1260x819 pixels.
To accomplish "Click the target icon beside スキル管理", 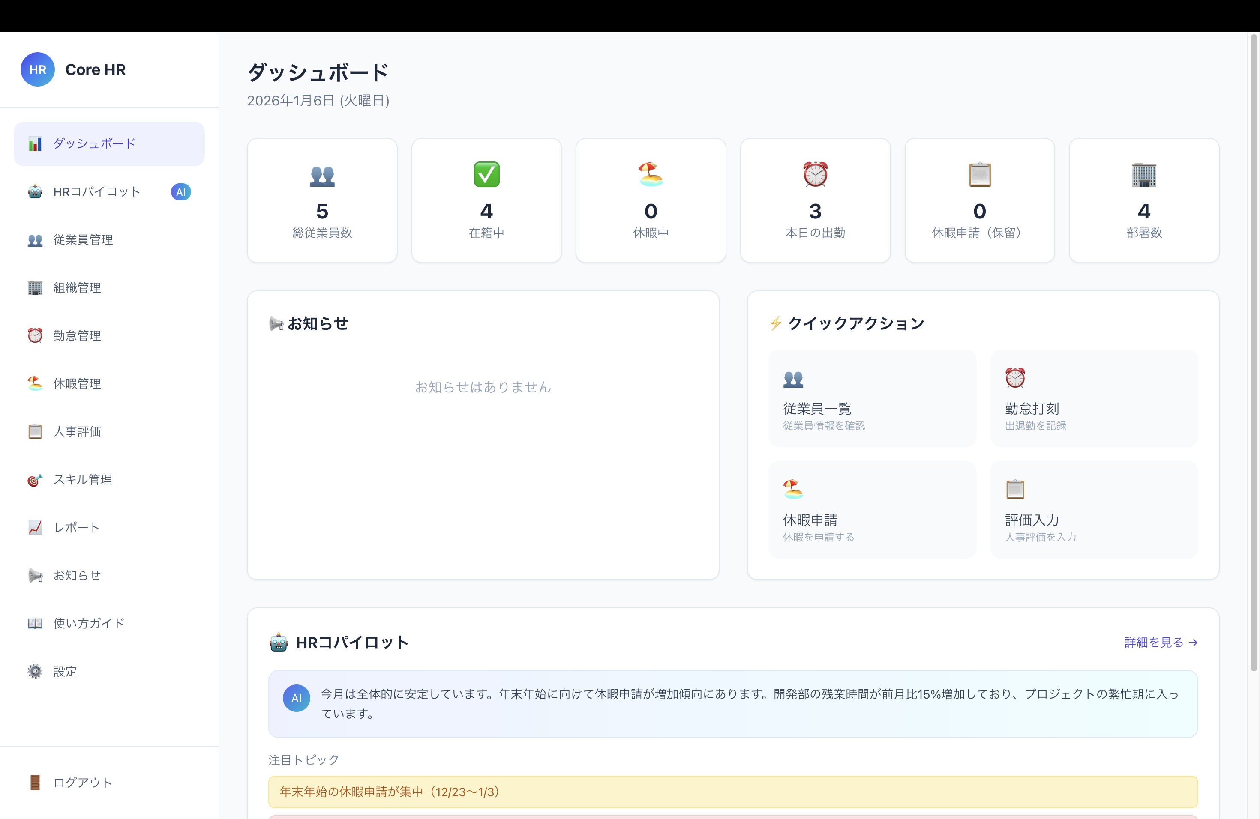I will click(x=35, y=480).
